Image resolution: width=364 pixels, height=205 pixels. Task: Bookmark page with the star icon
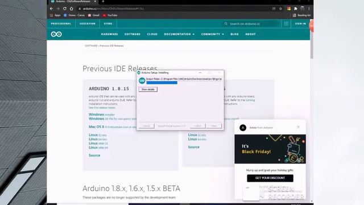[x=280, y=9]
